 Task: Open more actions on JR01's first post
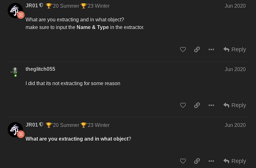[x=211, y=49]
